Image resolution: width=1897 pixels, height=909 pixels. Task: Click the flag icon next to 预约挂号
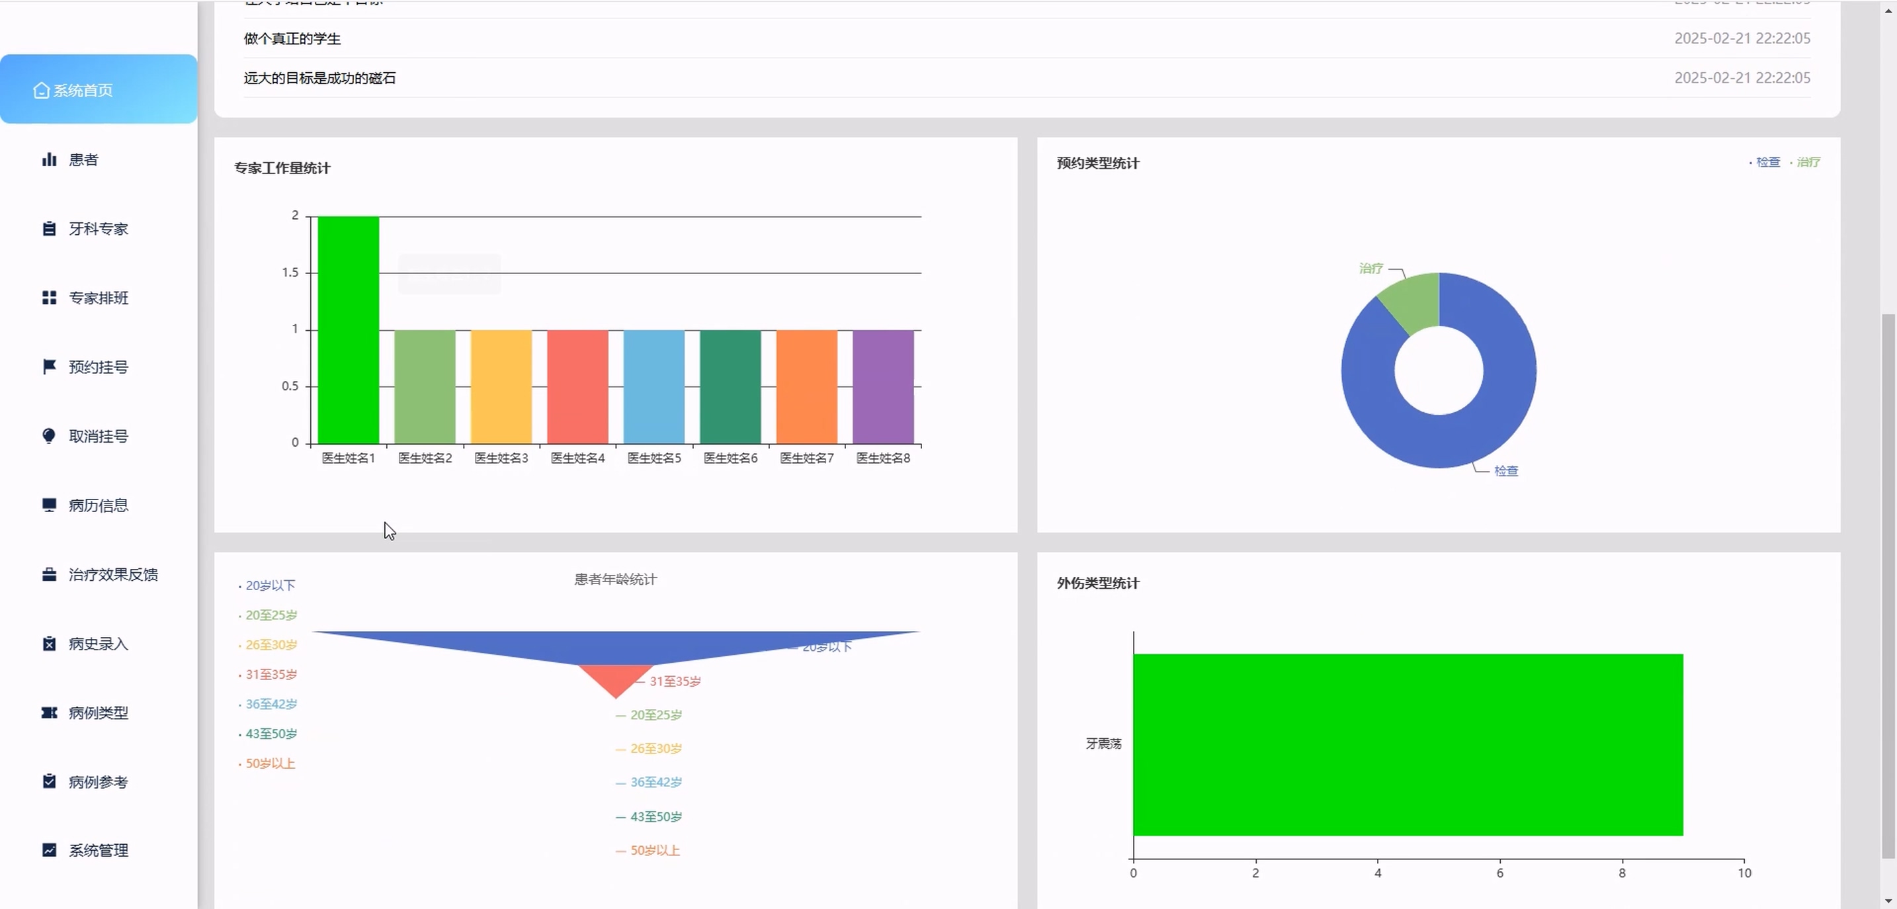(x=50, y=366)
